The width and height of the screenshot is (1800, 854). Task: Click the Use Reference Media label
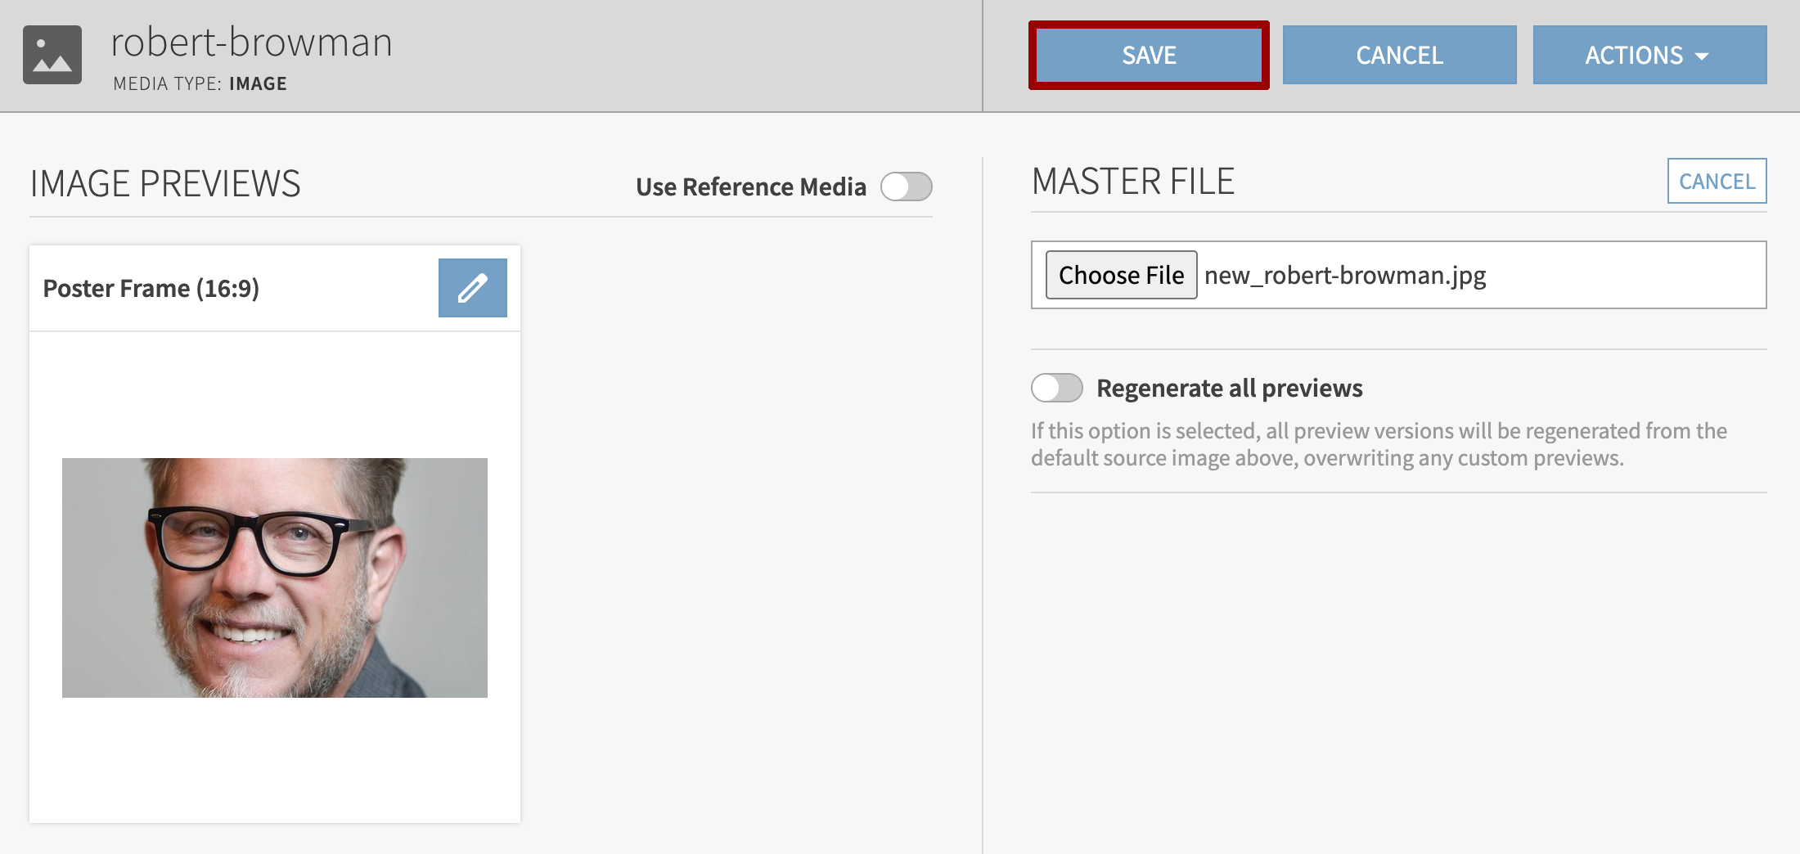click(750, 187)
